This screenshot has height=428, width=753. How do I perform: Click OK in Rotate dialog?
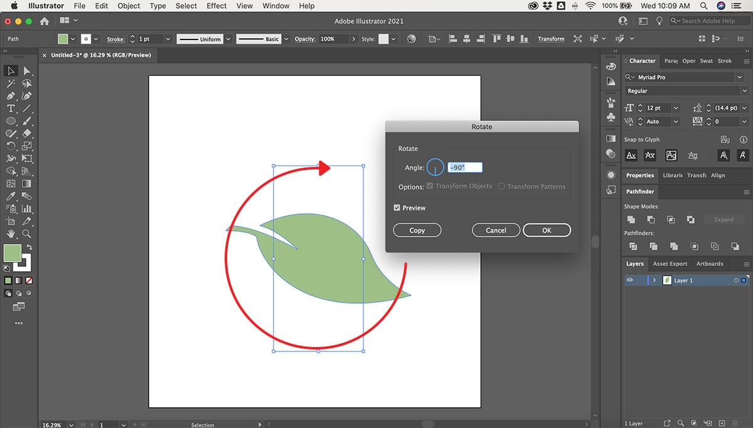(x=547, y=230)
